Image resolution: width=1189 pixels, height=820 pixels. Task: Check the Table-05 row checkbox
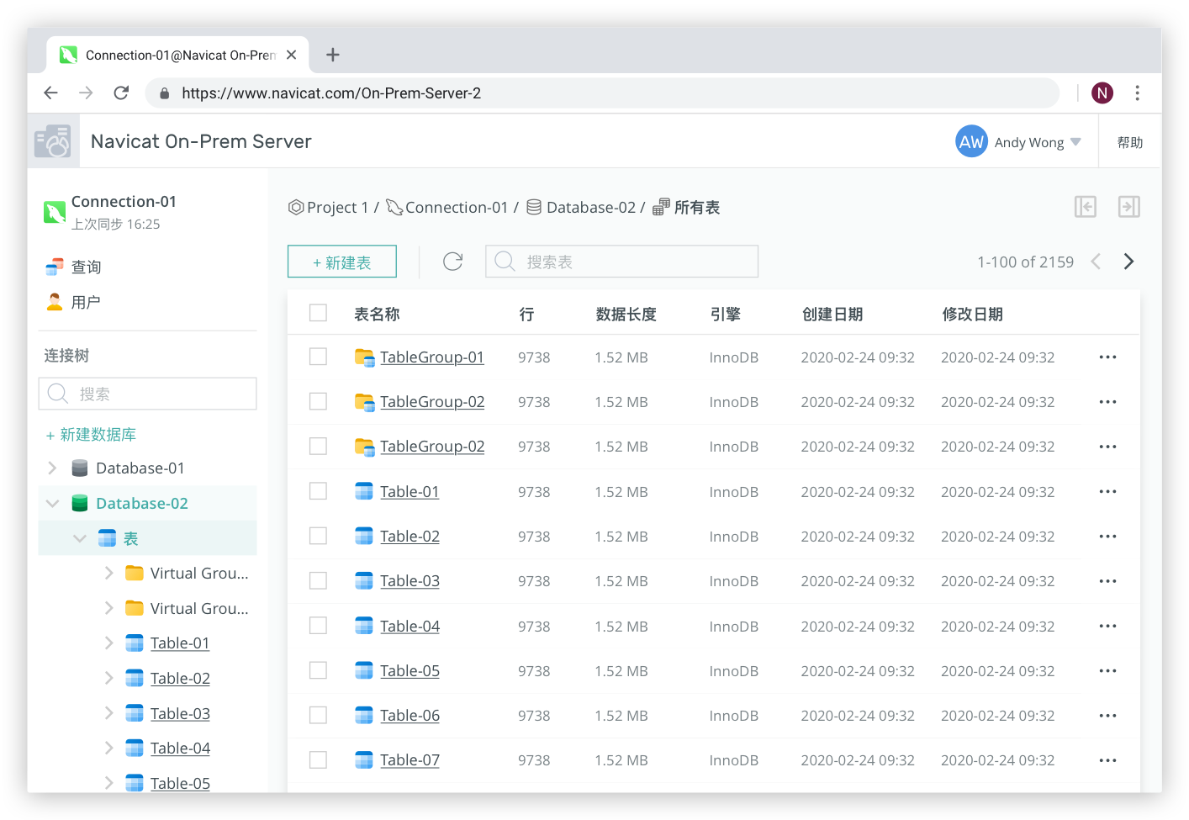click(x=318, y=670)
